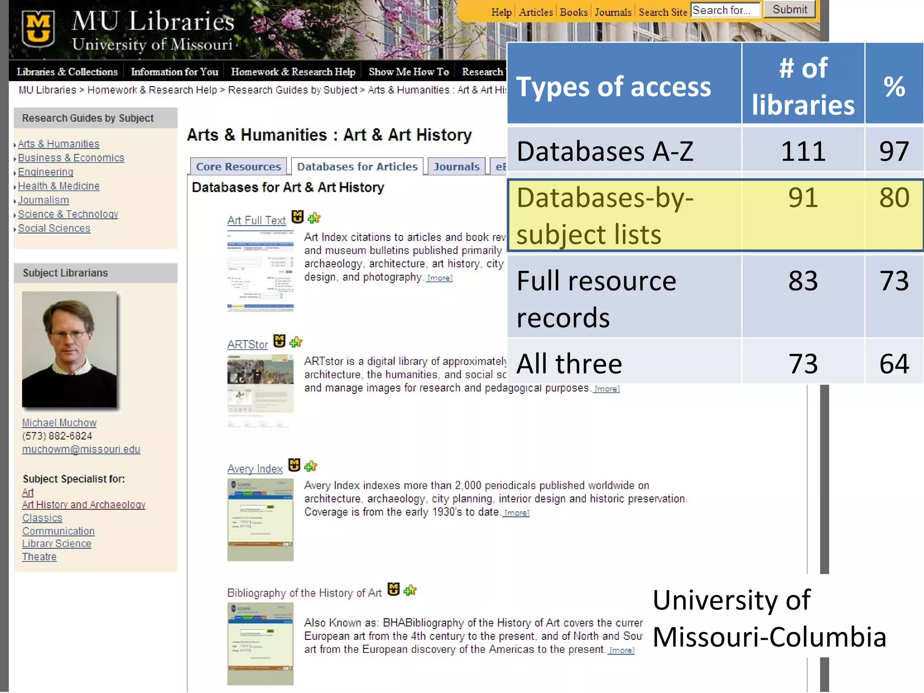This screenshot has width=924, height=693.
Task: Click green star beside Bibliography of the History of Art
Action: tap(410, 590)
